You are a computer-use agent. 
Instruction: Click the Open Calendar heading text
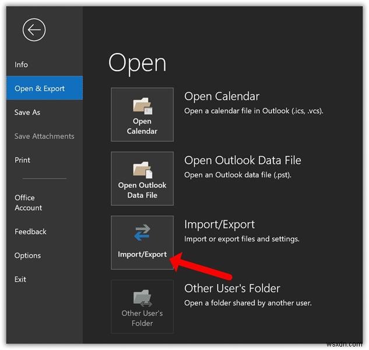[x=222, y=96]
